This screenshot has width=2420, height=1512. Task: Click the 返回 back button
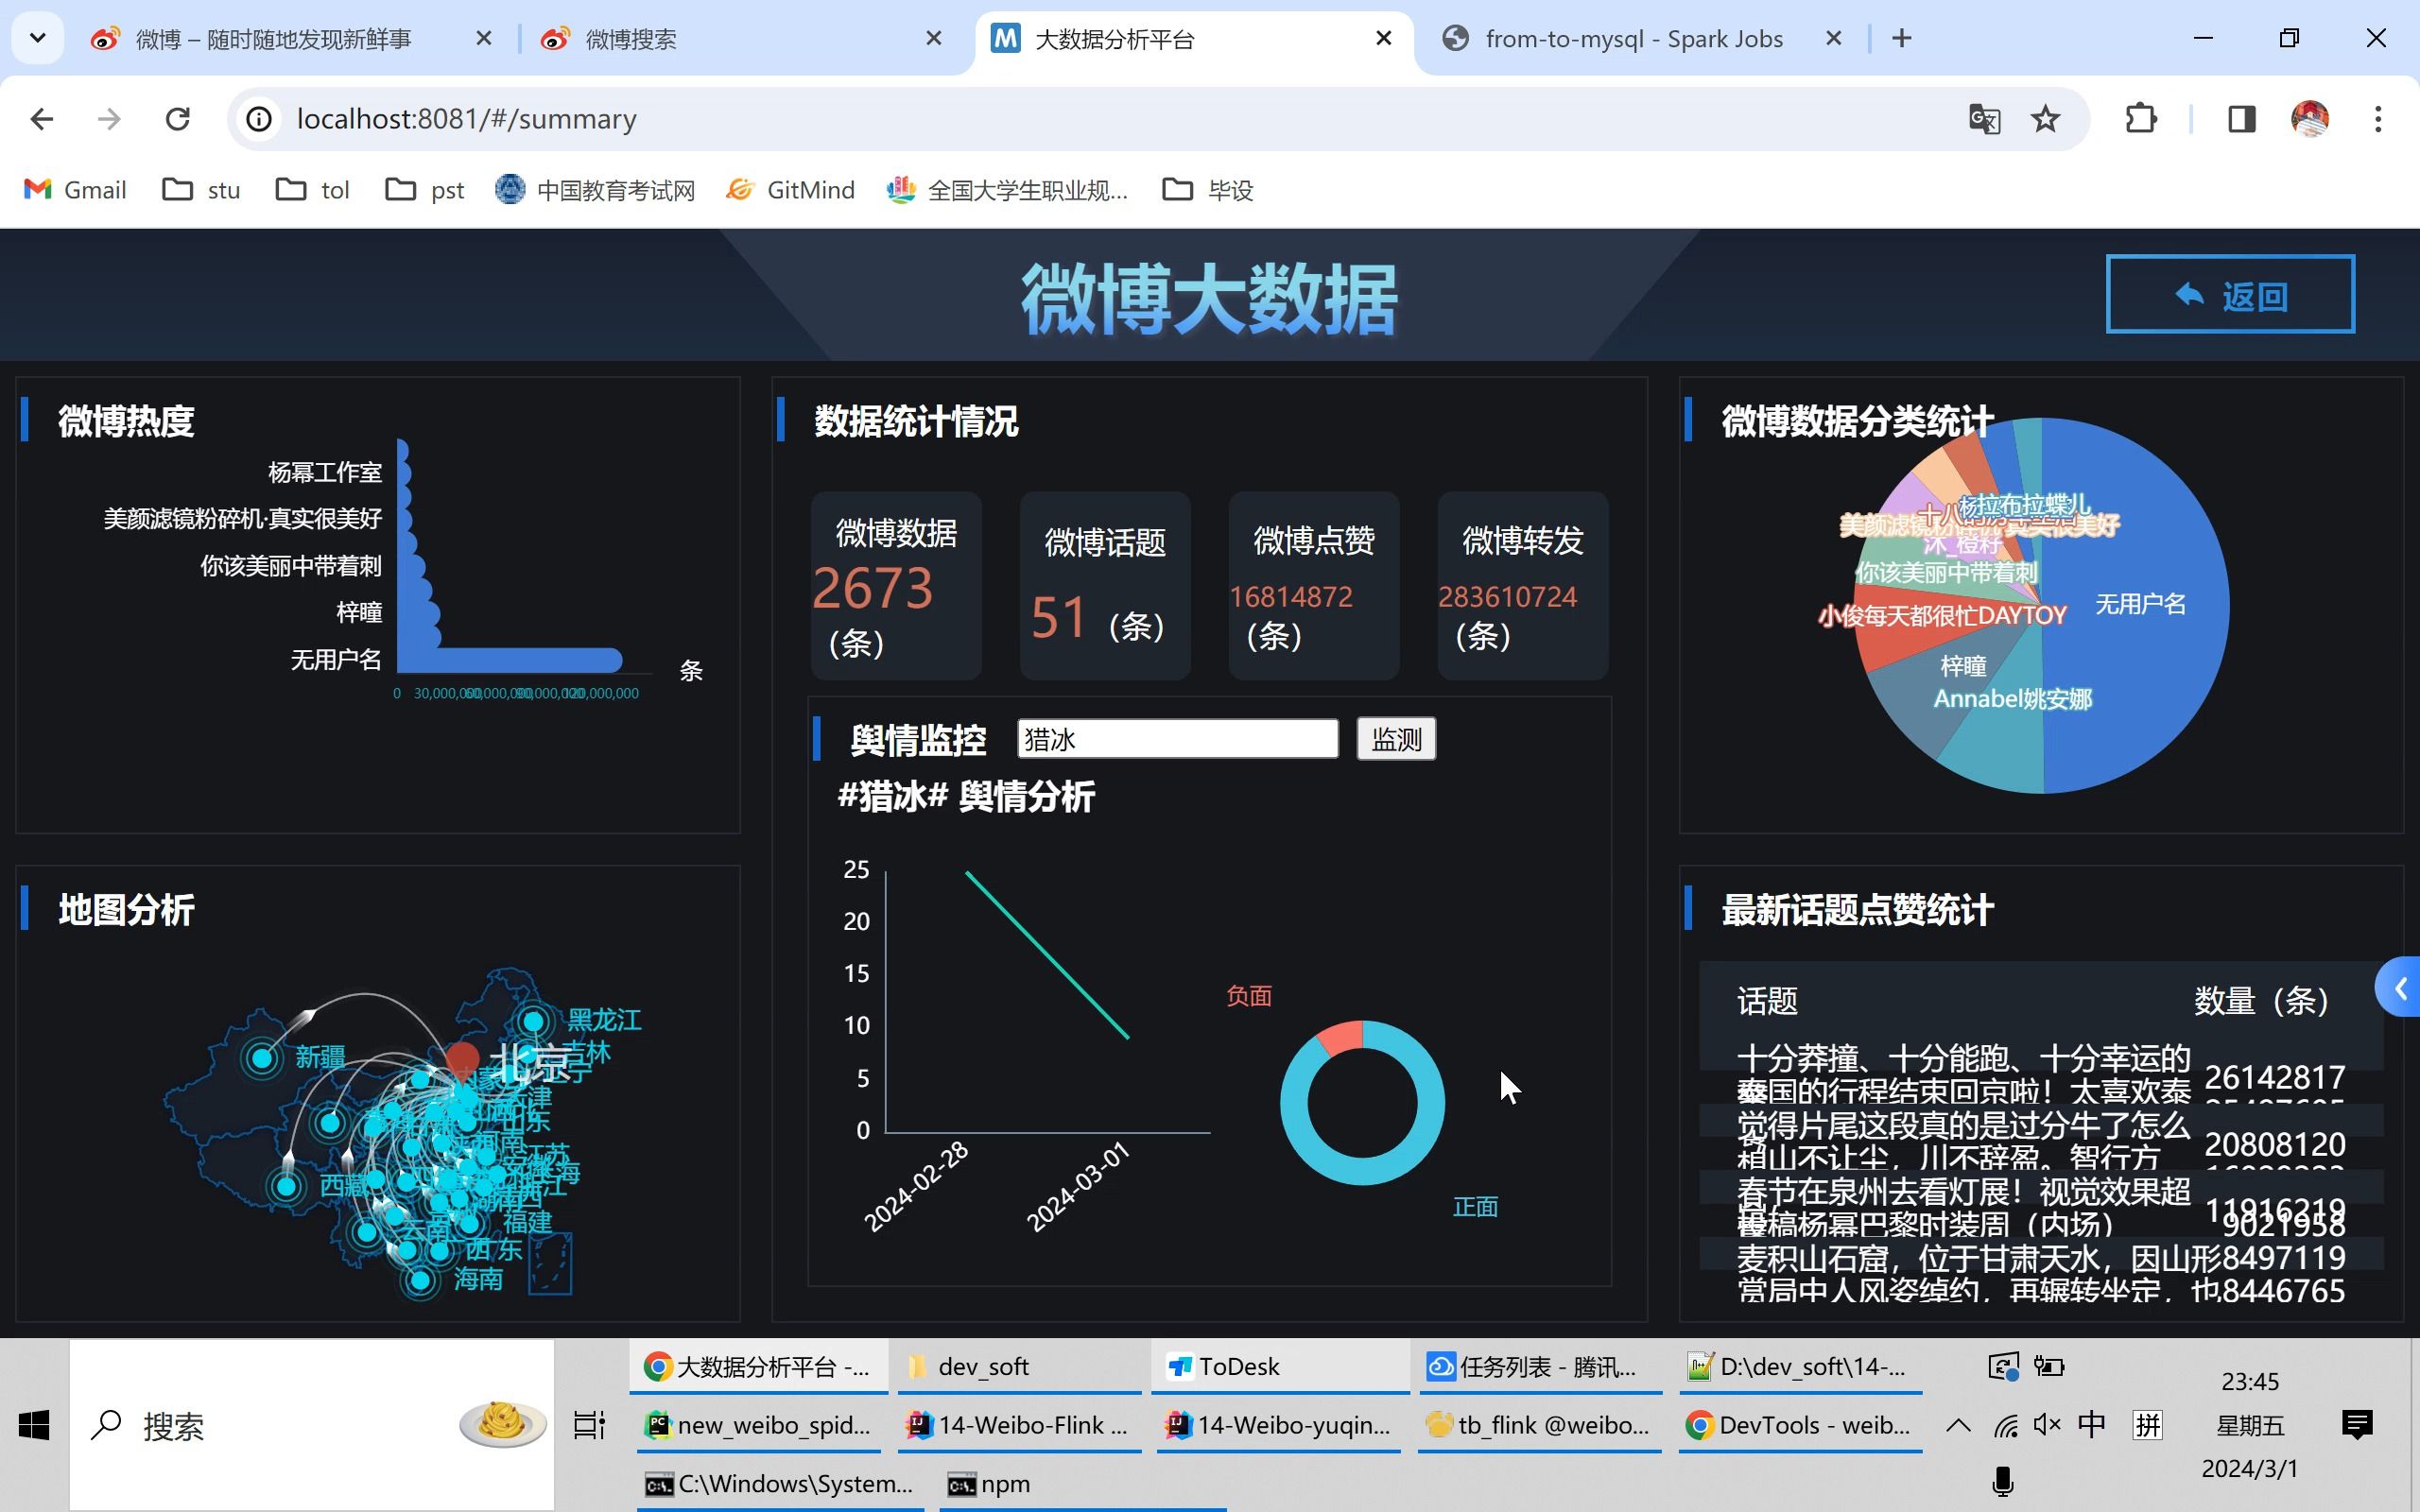coord(2230,294)
